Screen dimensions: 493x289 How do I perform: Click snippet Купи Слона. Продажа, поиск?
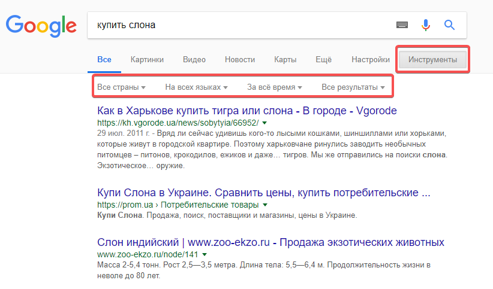227,215
